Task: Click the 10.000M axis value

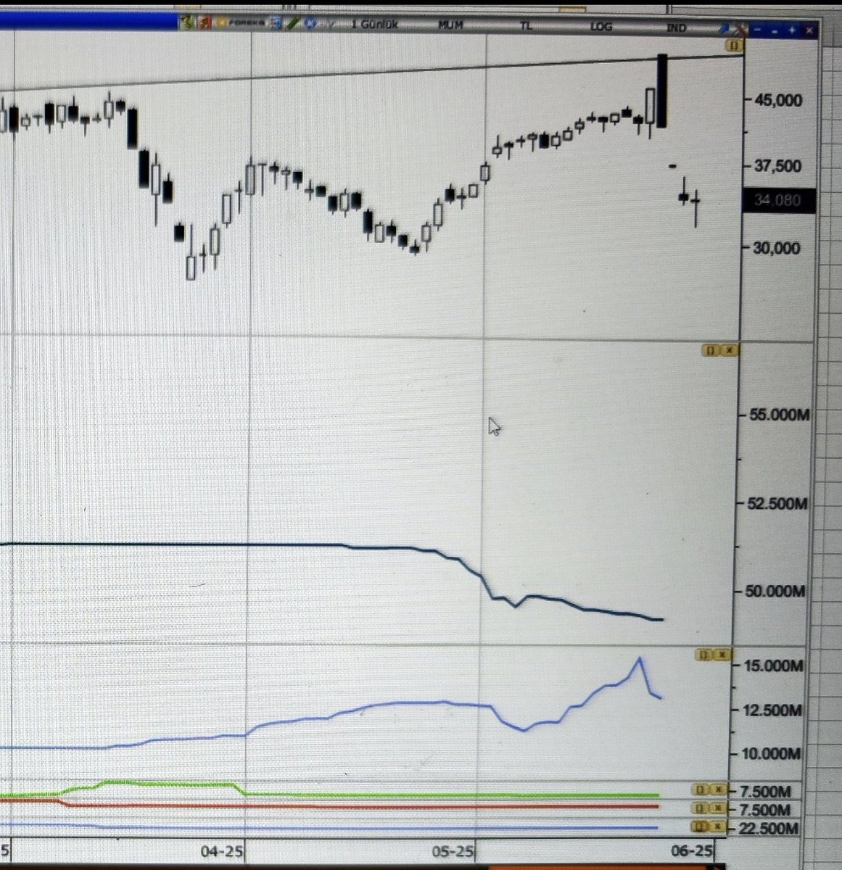Action: 770,754
